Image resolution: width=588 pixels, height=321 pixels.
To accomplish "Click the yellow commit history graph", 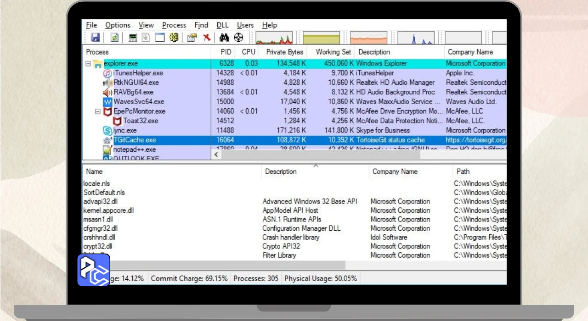I will (321, 38).
